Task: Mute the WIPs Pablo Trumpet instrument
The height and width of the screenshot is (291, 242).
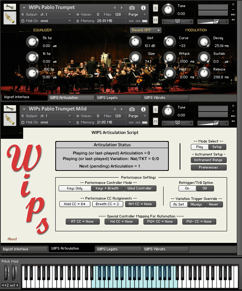Action: coord(155,20)
